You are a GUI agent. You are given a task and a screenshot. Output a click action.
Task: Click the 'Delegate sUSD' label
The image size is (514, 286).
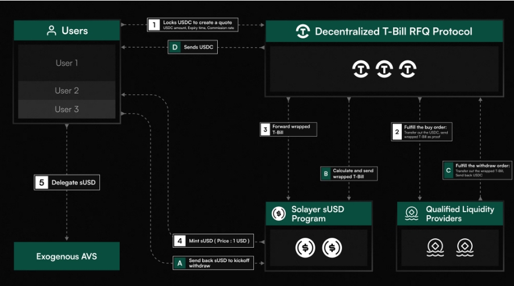[73, 183]
